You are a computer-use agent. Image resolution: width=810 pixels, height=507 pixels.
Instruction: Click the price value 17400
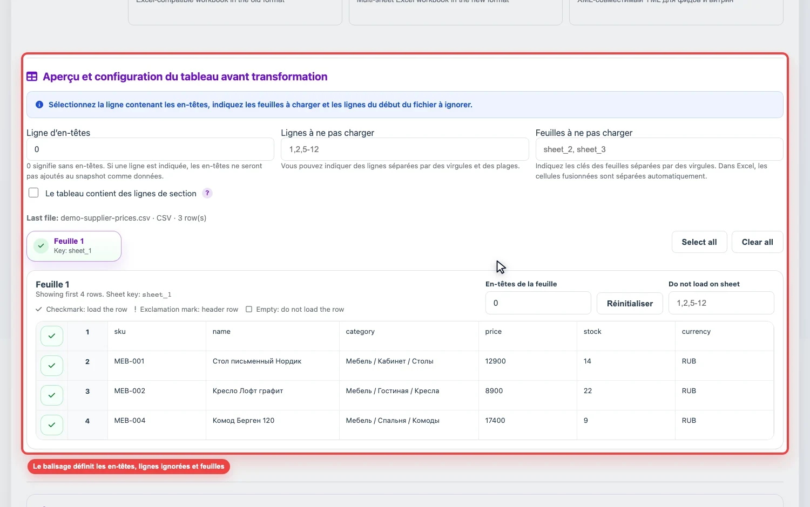coord(495,421)
